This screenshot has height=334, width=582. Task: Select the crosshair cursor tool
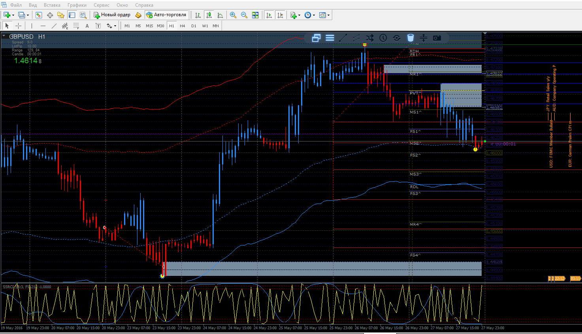[x=18, y=26]
